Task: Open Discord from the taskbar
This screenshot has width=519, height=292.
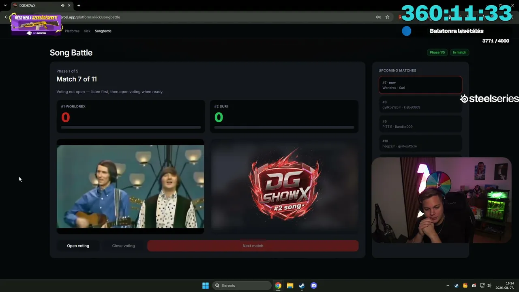Action: point(313,286)
